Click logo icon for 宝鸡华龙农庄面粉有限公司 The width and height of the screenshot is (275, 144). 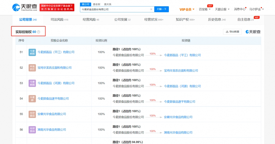32,68
